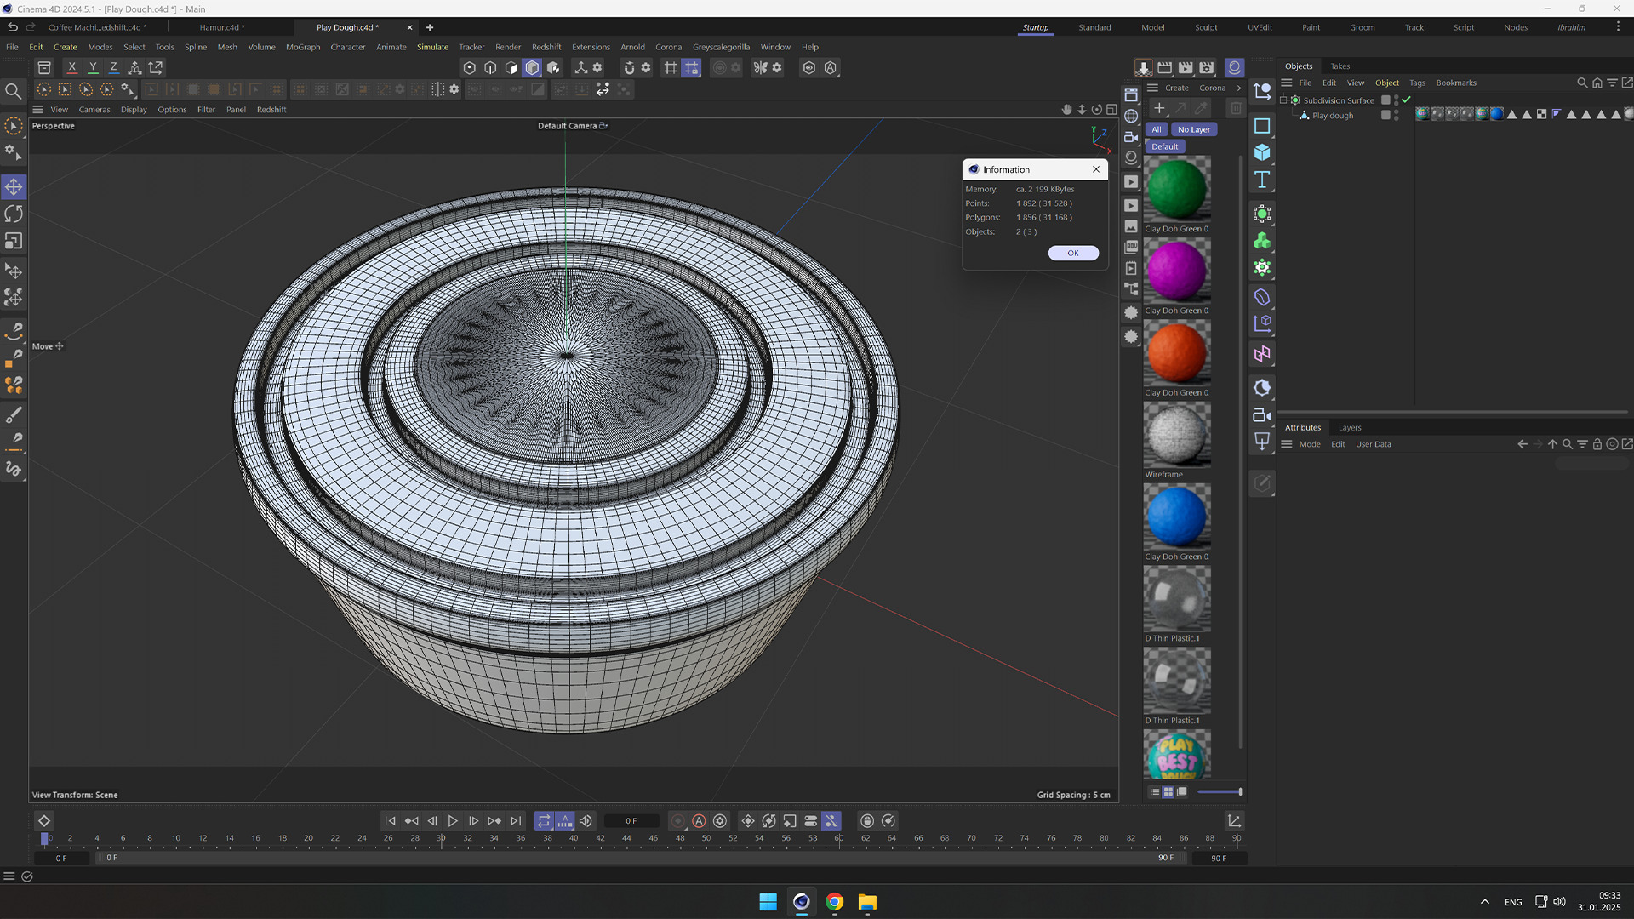
Task: Select the Scale tool in left toolbar
Action: (x=14, y=242)
